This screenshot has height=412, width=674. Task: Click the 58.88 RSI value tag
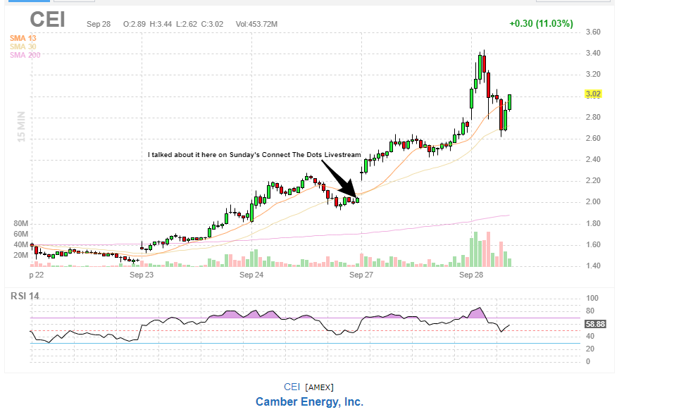pos(595,325)
